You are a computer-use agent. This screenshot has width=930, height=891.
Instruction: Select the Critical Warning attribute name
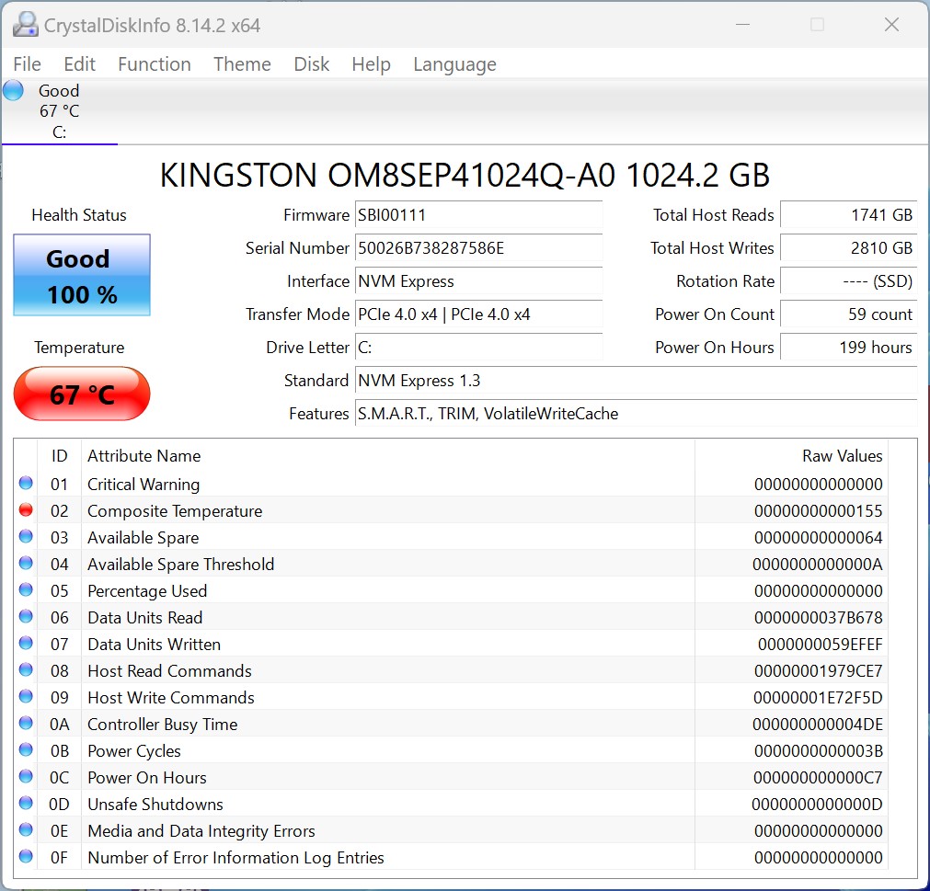(x=144, y=485)
